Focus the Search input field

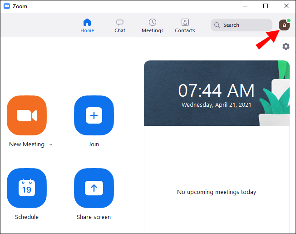coord(242,25)
